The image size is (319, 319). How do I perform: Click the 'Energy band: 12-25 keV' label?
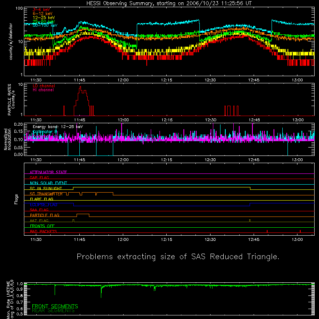[58, 127]
